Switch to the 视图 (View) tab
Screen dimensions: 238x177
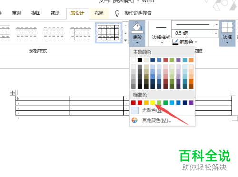36,13
